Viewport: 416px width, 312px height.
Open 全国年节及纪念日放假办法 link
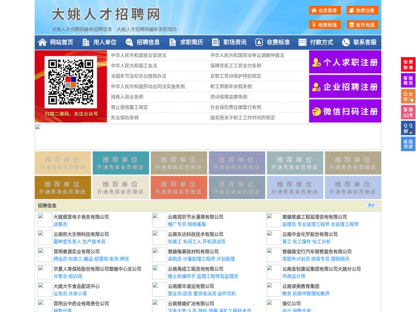click(x=139, y=76)
